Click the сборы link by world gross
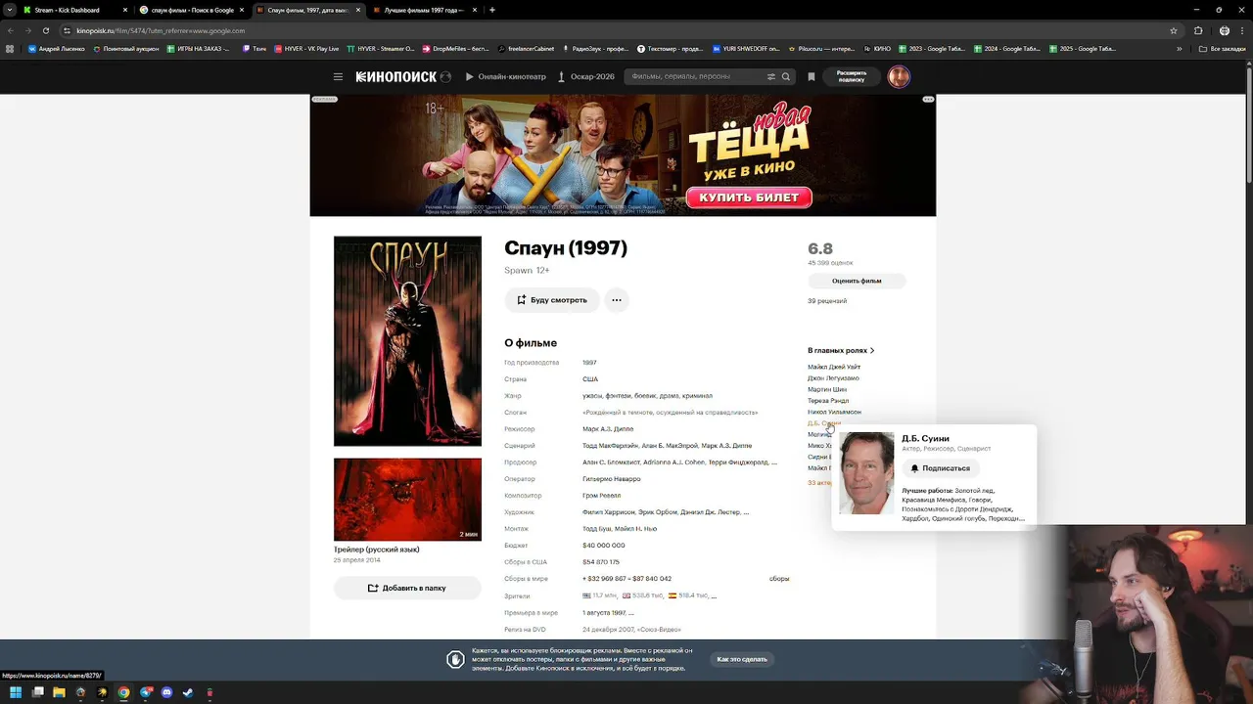Viewport: 1253px width, 704px height. pos(779,579)
